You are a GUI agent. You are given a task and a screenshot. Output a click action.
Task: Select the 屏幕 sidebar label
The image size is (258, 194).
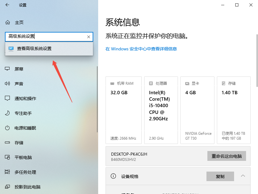coord(19,69)
